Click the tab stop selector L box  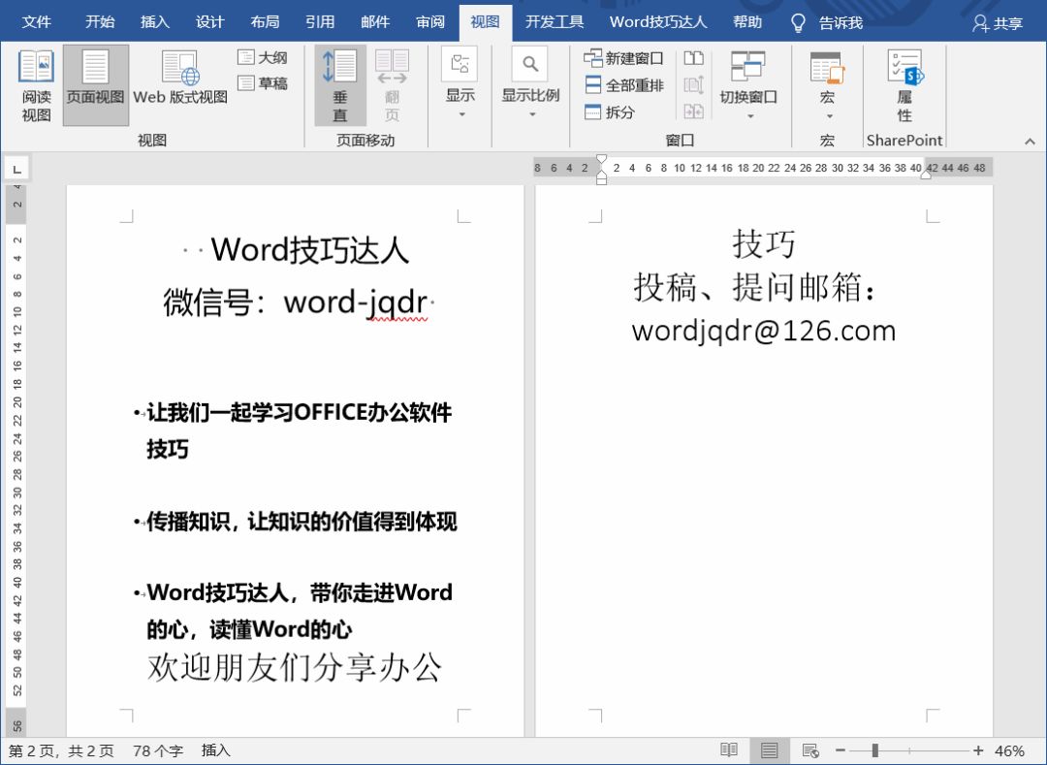(16, 169)
